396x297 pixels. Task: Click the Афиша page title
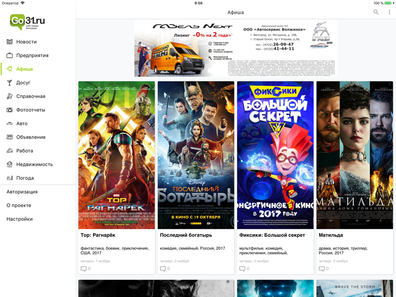236,12
